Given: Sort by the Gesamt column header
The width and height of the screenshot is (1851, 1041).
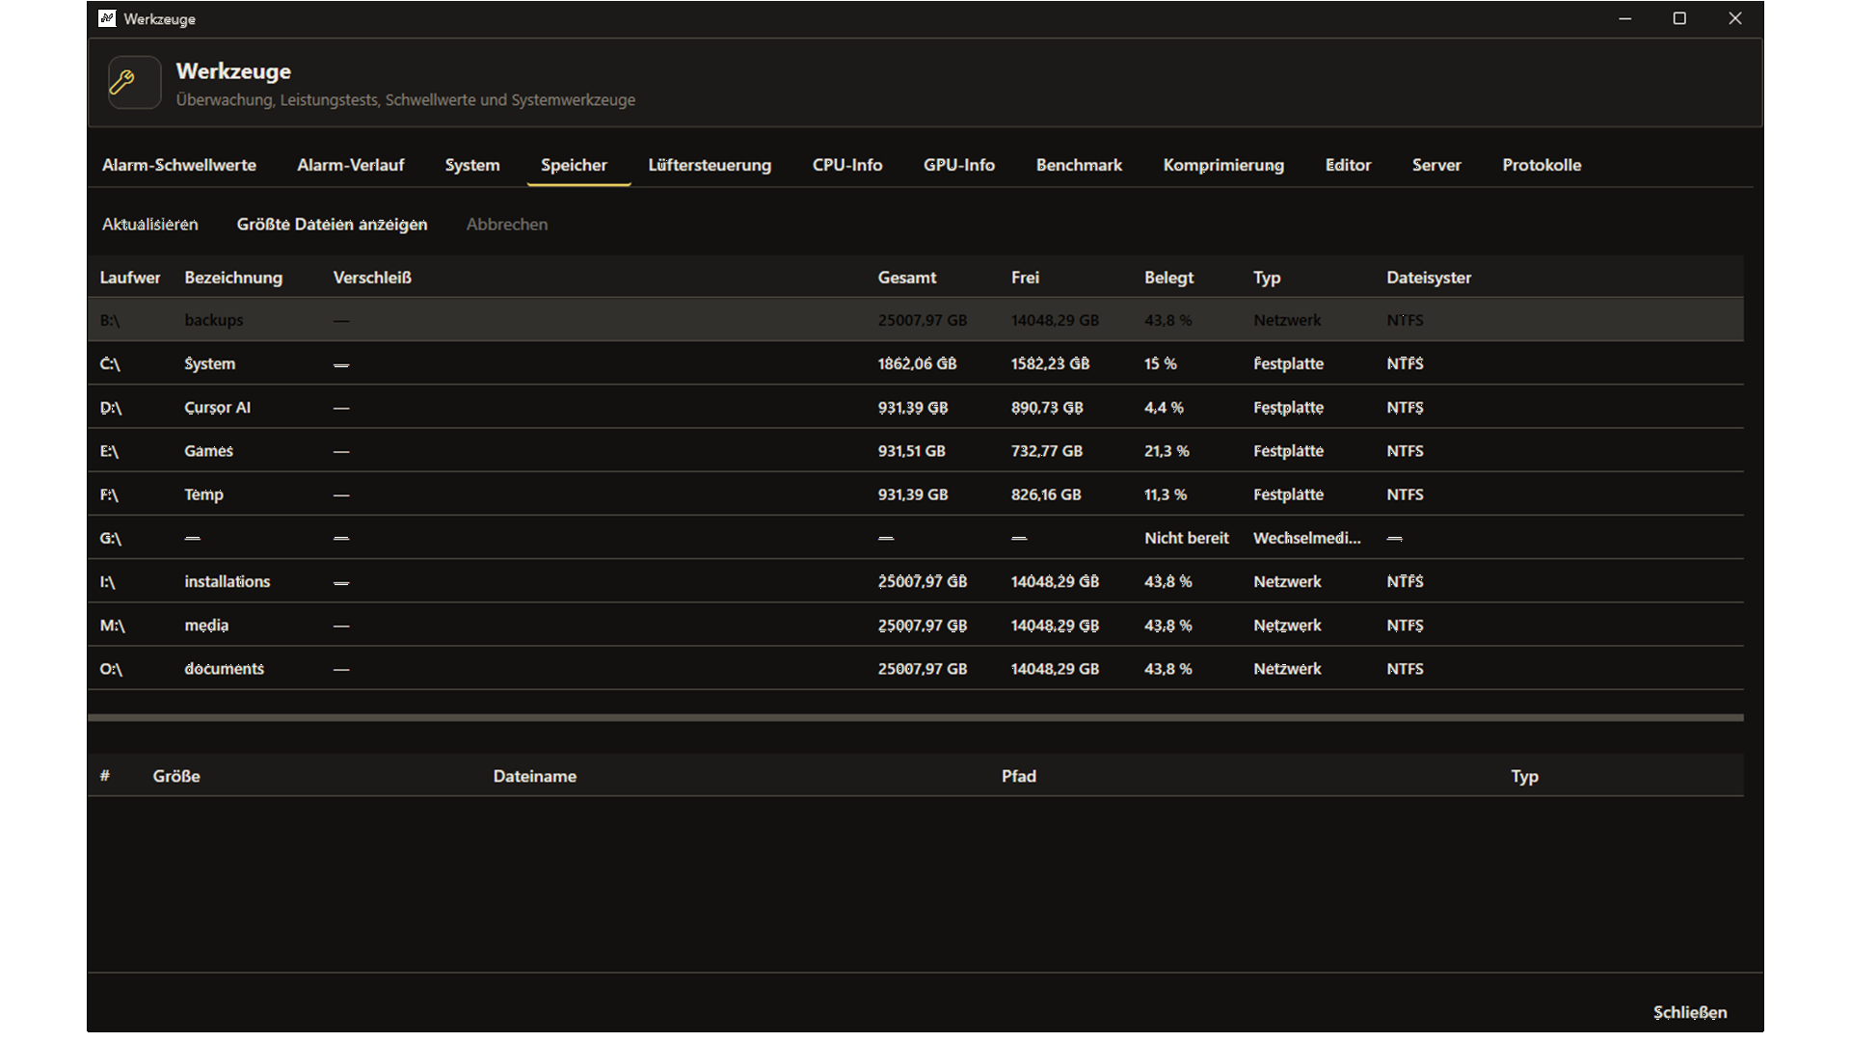Looking at the screenshot, I should point(906,278).
